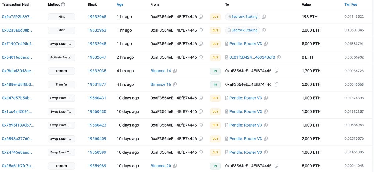Open Pendle: Router V3 in the 5,000 ETH swap row
This screenshot has width=374, height=172.
click(x=246, y=44)
